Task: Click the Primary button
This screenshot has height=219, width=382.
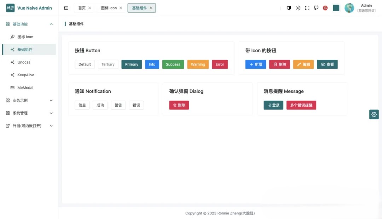Action: 132,65
